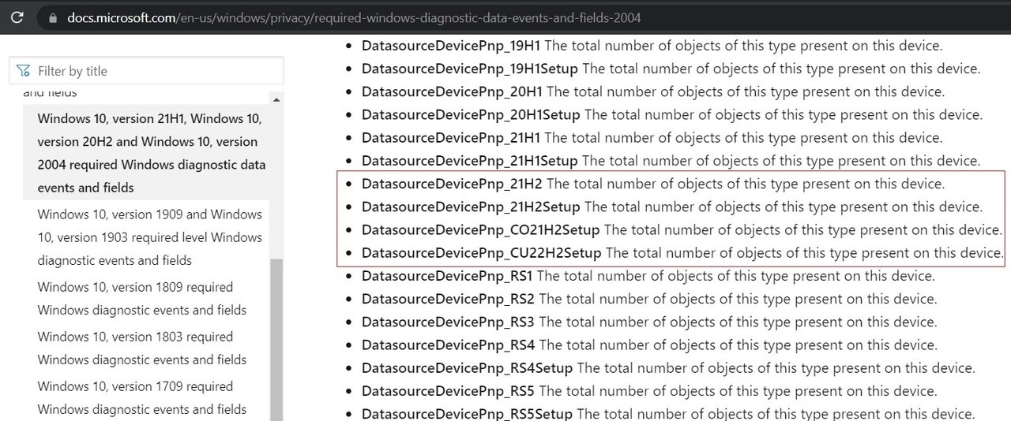The image size is (1011, 421).
Task: Click the padlock site security icon
Action: click(x=53, y=17)
